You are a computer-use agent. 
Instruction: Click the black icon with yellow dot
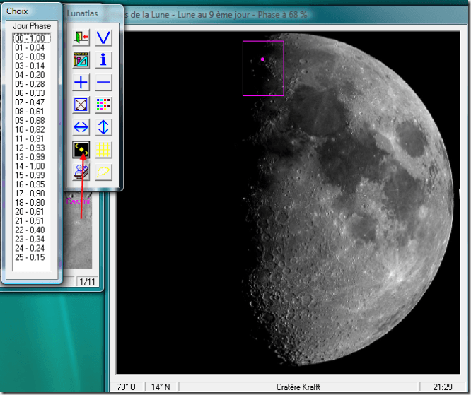[x=81, y=149]
